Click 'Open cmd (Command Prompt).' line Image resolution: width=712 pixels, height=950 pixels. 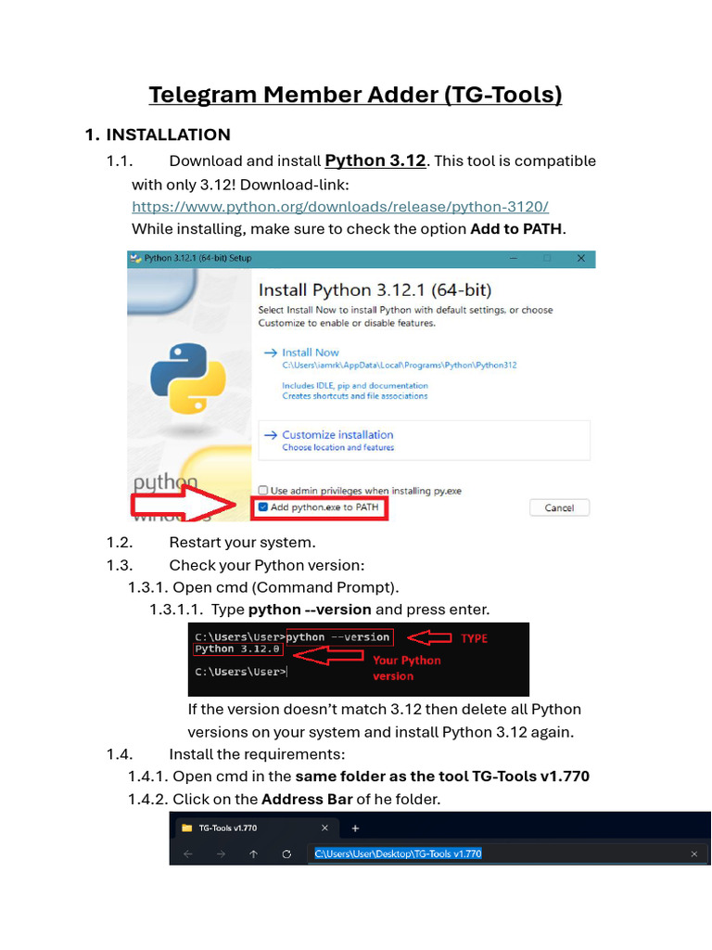286,587
